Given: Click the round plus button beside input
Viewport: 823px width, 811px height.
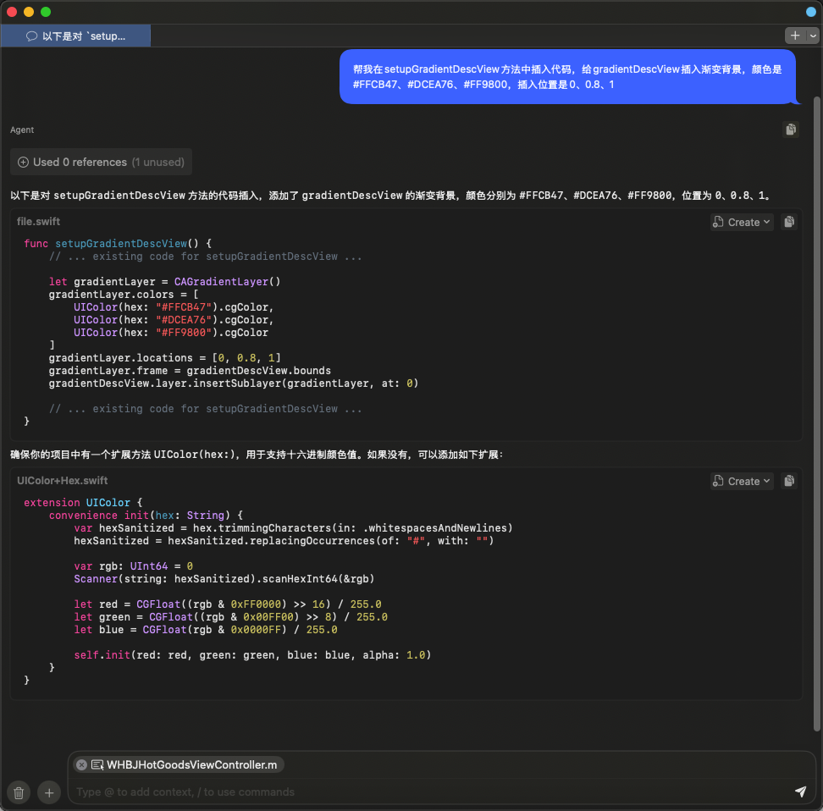Looking at the screenshot, I should pyautogui.click(x=49, y=792).
